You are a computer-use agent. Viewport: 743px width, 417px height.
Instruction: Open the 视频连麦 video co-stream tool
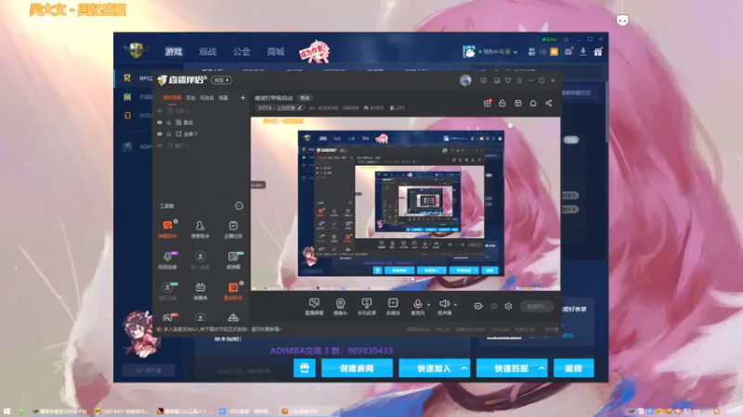[x=167, y=260]
